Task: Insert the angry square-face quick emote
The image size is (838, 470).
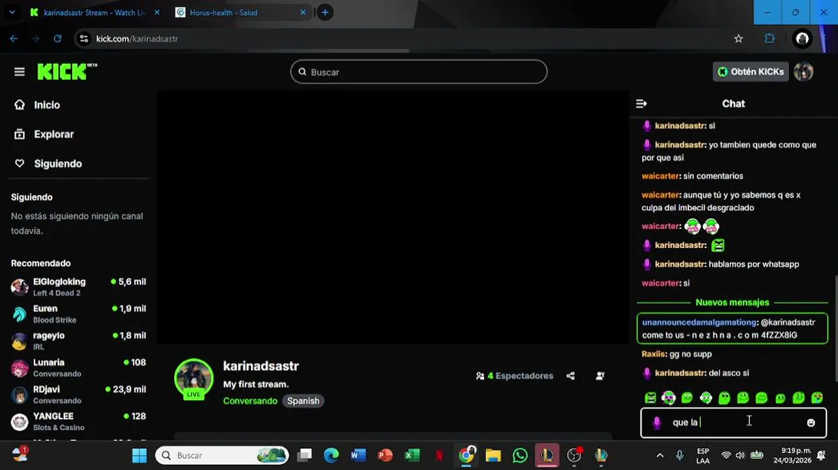Action: tap(650, 398)
